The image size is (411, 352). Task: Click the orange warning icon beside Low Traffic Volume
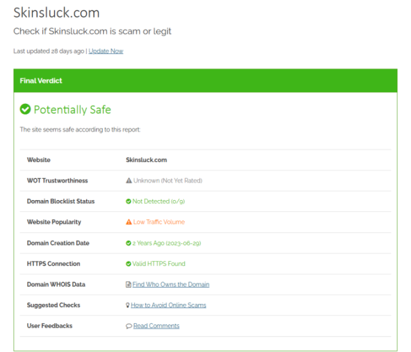[128, 222]
